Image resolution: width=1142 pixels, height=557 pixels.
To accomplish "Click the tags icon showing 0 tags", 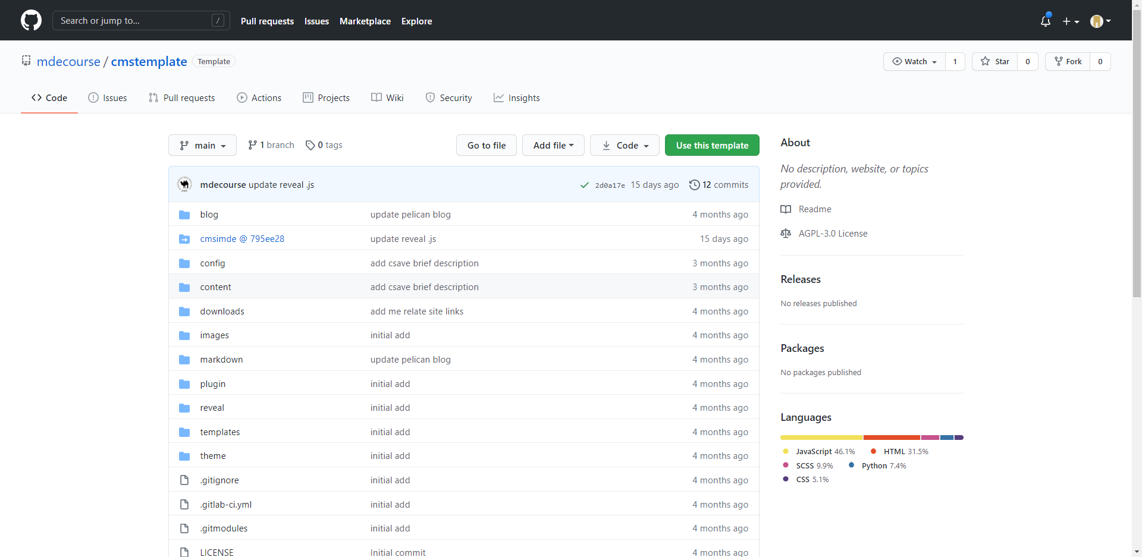I will [310, 145].
